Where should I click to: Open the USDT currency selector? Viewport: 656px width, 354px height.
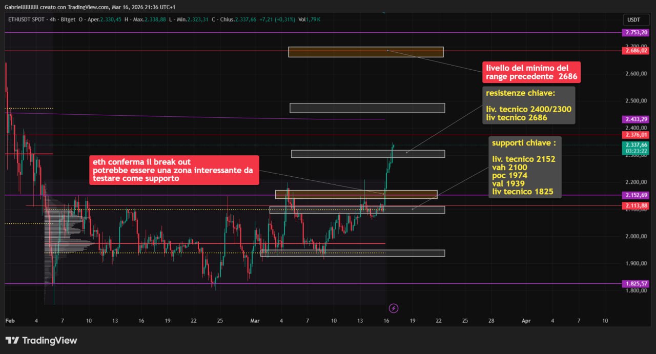tap(635, 19)
